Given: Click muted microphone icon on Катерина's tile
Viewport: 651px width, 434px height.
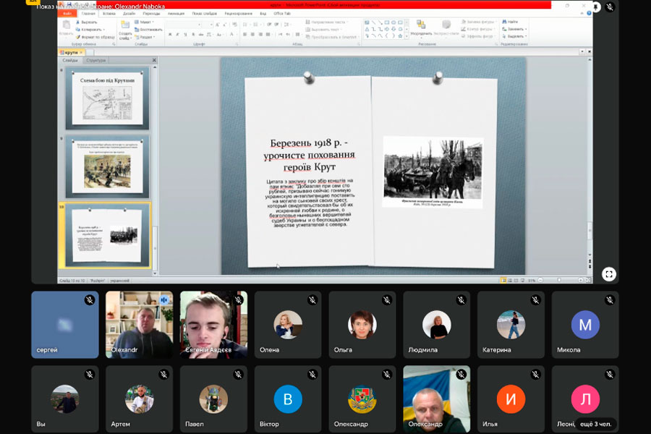Looking at the screenshot, I should click(x=535, y=300).
